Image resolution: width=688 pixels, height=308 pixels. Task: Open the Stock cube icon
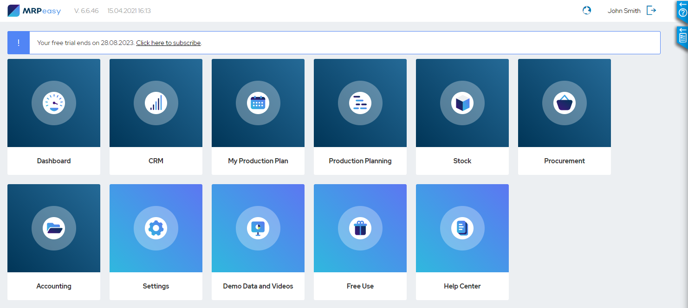pos(462,103)
